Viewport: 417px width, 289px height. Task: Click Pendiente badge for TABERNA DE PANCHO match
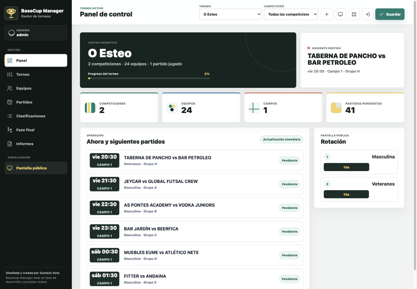(289, 161)
